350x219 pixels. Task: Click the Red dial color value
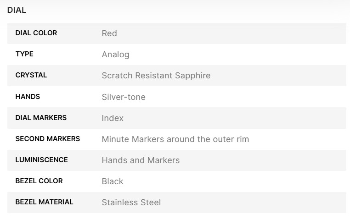point(109,33)
